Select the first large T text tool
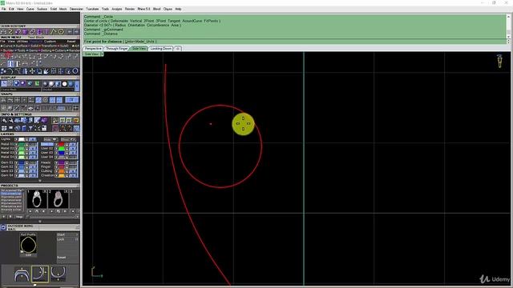The width and height of the screenshot is (513, 288). pos(10,64)
